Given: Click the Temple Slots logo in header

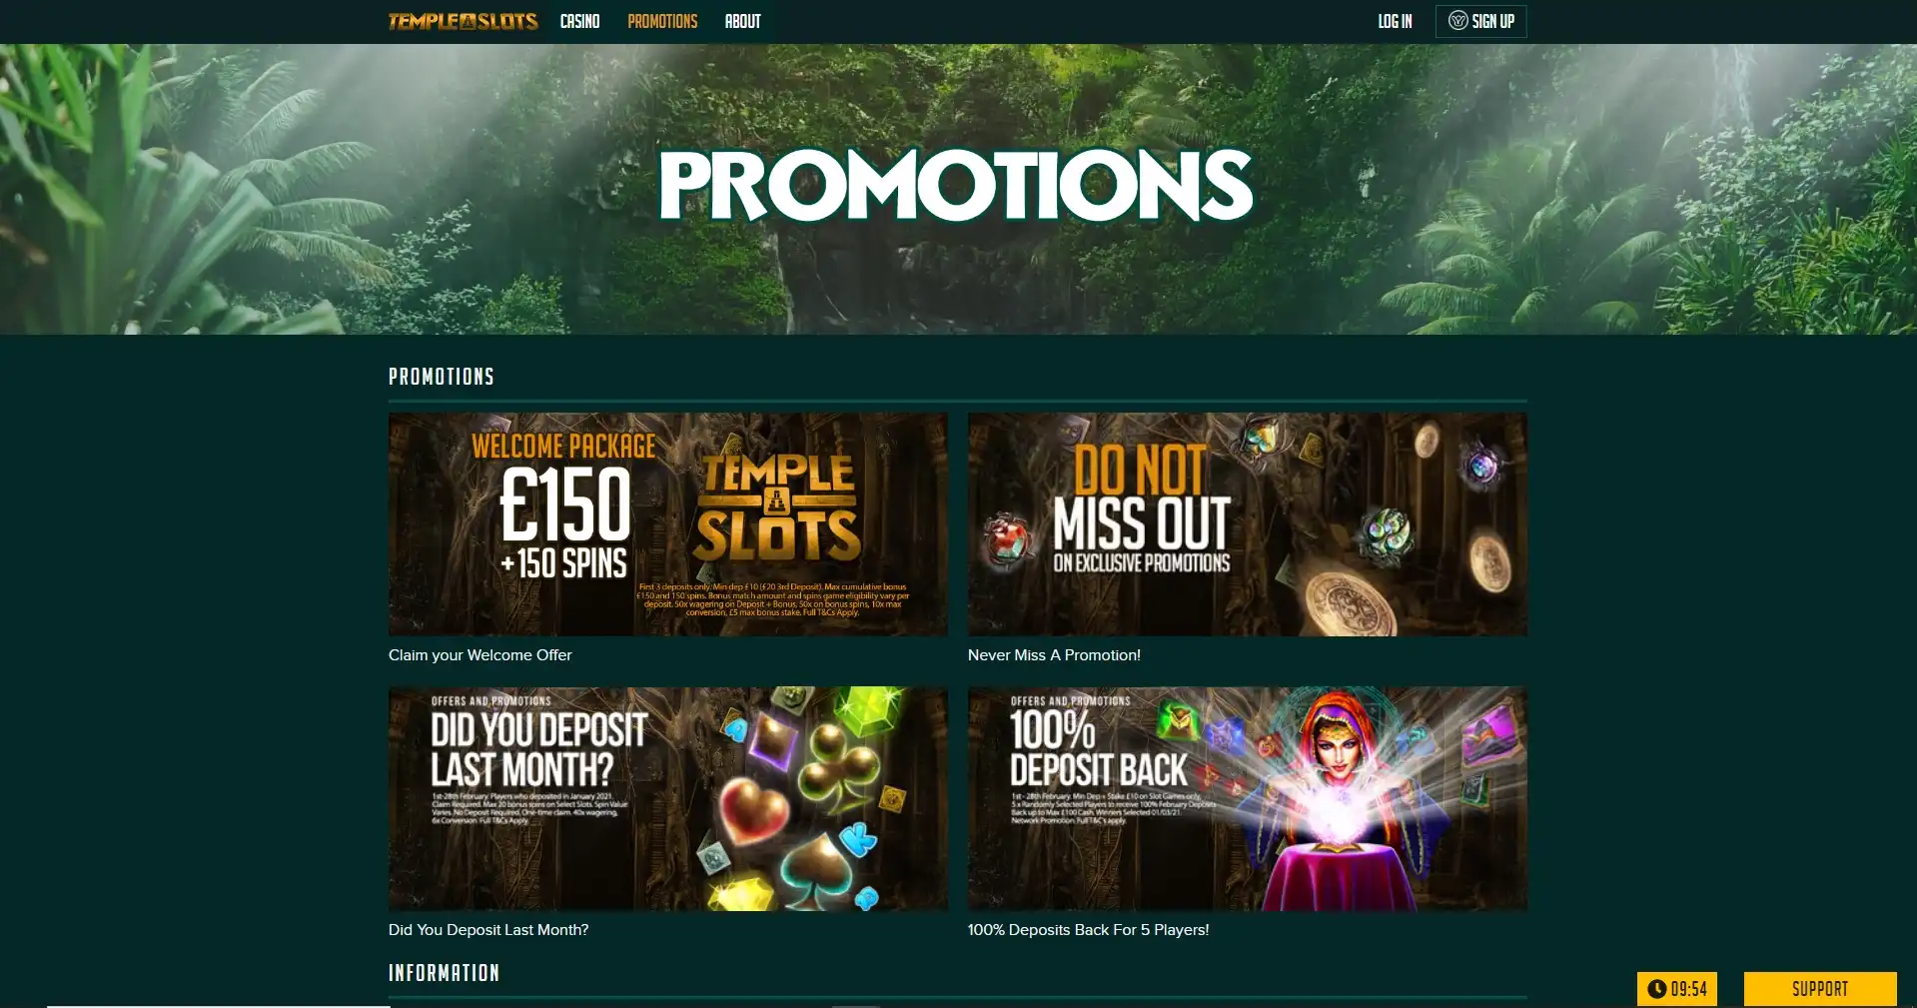Looking at the screenshot, I should (x=463, y=21).
